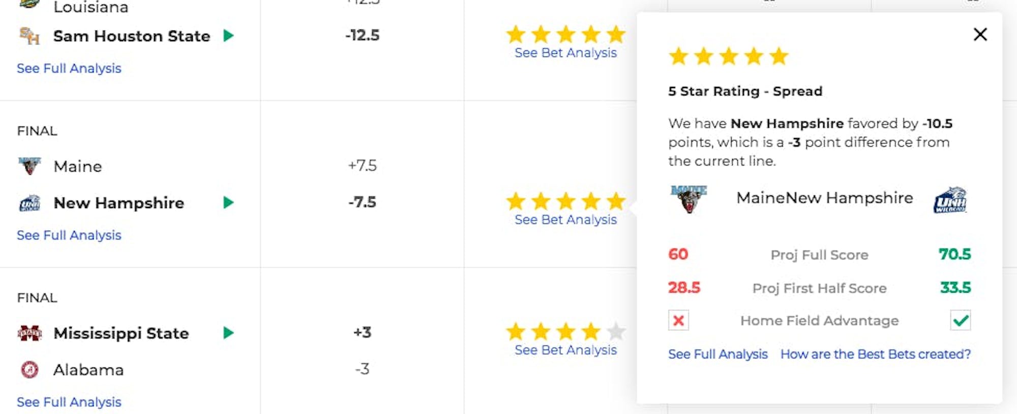Click the Maine team logo in game row
The image size is (1017, 414).
click(29, 166)
